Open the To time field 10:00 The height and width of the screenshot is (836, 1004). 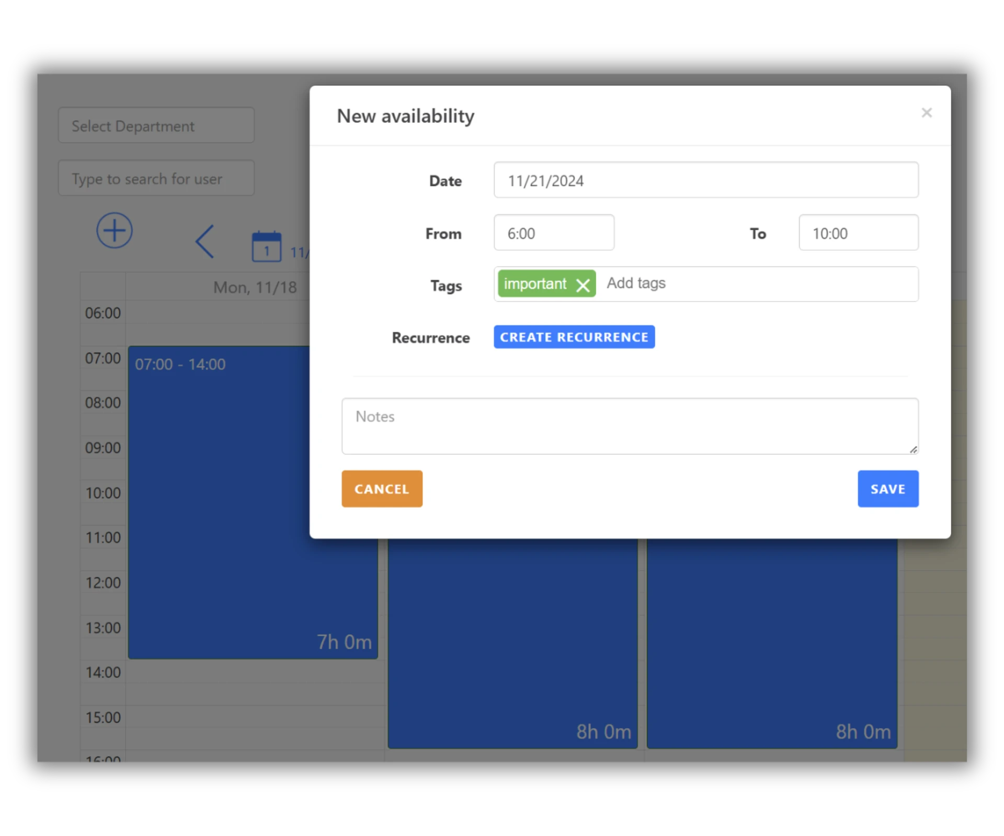pyautogui.click(x=858, y=233)
